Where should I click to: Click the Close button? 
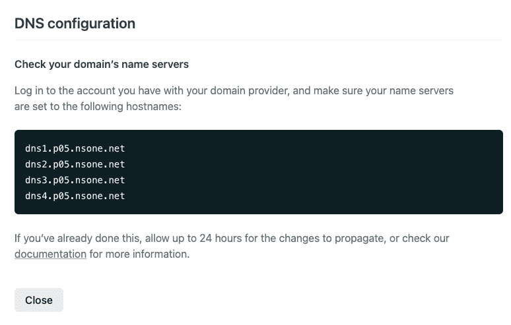(38, 300)
